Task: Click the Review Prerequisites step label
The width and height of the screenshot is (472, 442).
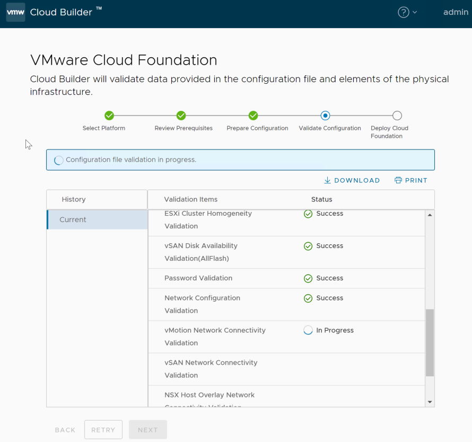Action: pos(183,128)
